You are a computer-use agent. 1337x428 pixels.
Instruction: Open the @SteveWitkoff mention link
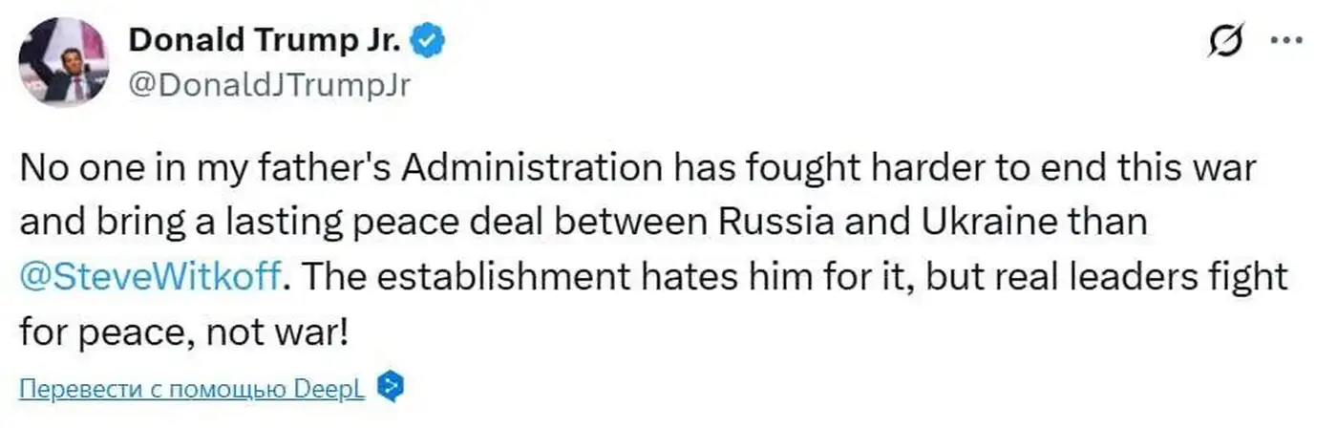(x=150, y=278)
